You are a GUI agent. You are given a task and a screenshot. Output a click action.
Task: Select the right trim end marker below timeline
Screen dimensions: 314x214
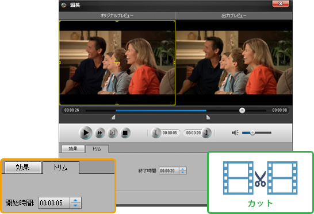[x=208, y=117]
